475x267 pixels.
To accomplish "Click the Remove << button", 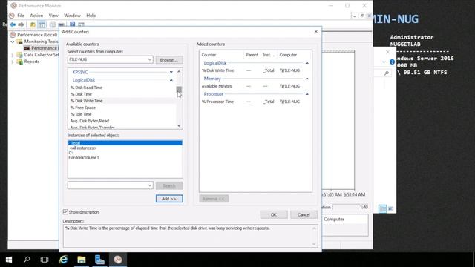I will tap(214, 199).
